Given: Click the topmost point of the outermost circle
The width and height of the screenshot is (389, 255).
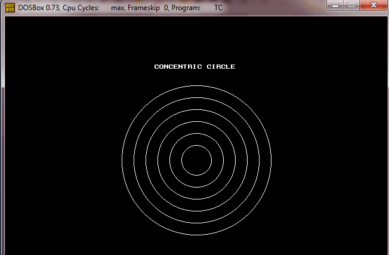Looking at the screenshot, I should [196, 85].
